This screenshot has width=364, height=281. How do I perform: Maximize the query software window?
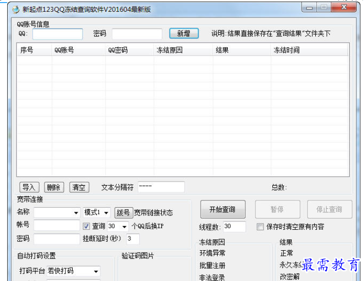tap(324, 8)
